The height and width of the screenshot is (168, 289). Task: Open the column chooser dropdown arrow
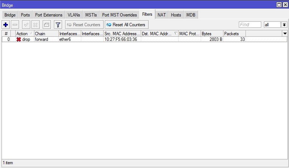pyautogui.click(x=285, y=34)
